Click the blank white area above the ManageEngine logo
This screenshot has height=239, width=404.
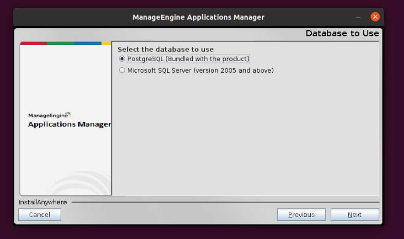(65, 77)
